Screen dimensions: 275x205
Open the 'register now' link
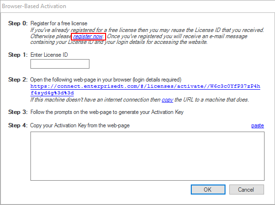88,37
